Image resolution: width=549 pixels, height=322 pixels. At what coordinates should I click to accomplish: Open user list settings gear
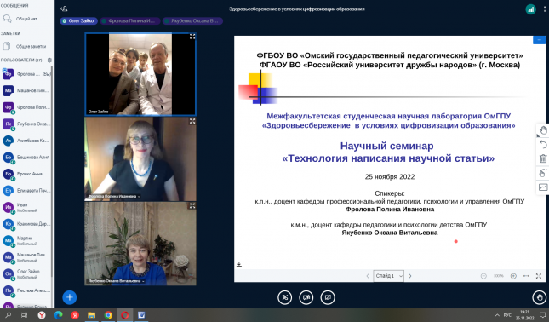click(49, 60)
